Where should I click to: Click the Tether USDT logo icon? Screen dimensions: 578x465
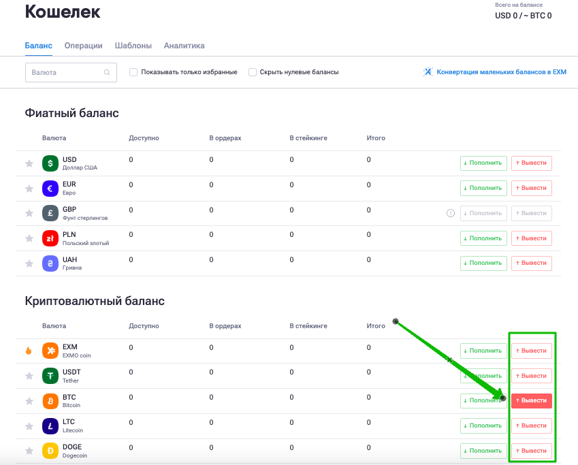click(x=50, y=376)
